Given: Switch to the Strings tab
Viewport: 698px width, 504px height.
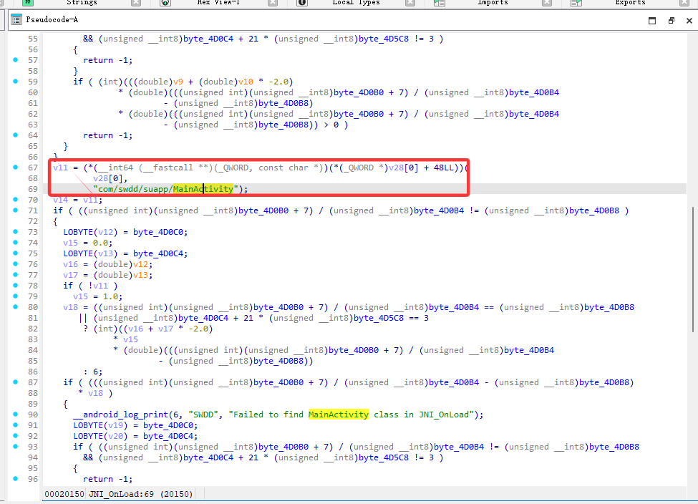Looking at the screenshot, I should tap(82, 3).
